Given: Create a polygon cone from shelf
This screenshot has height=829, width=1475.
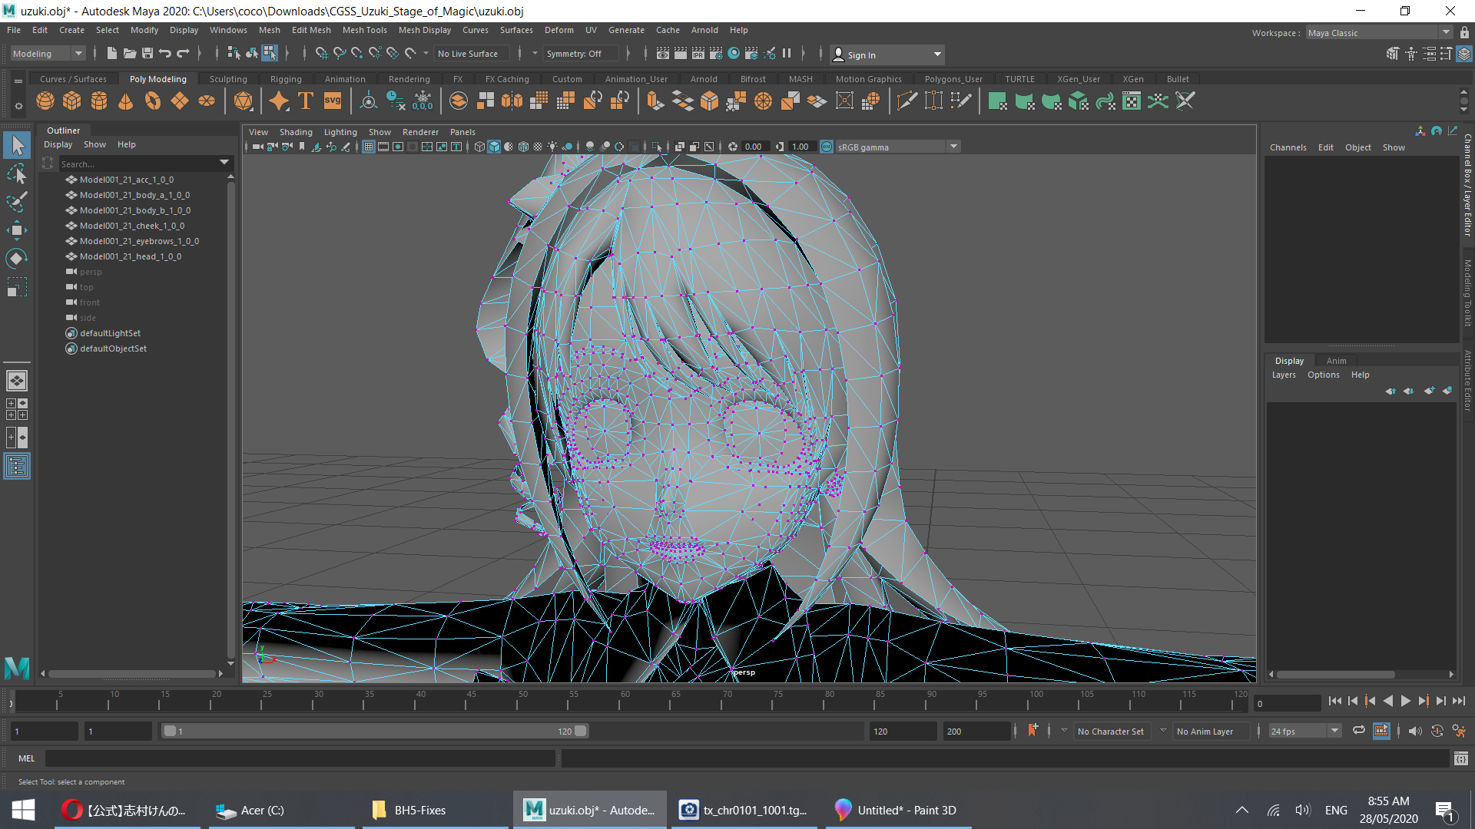Looking at the screenshot, I should coord(126,101).
